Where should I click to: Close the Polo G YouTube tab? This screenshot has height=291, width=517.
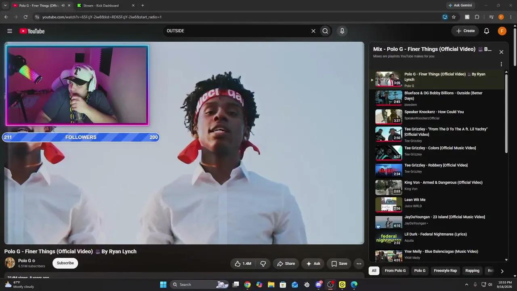(69, 6)
